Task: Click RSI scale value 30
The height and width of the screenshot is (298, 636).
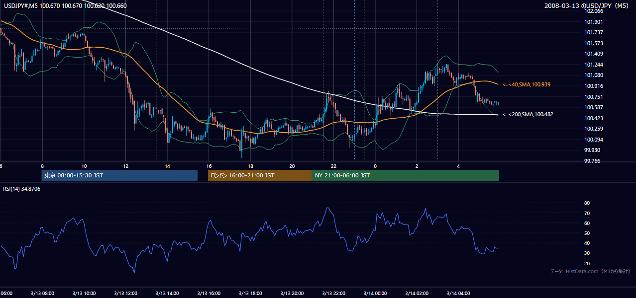Action: [x=587, y=253]
